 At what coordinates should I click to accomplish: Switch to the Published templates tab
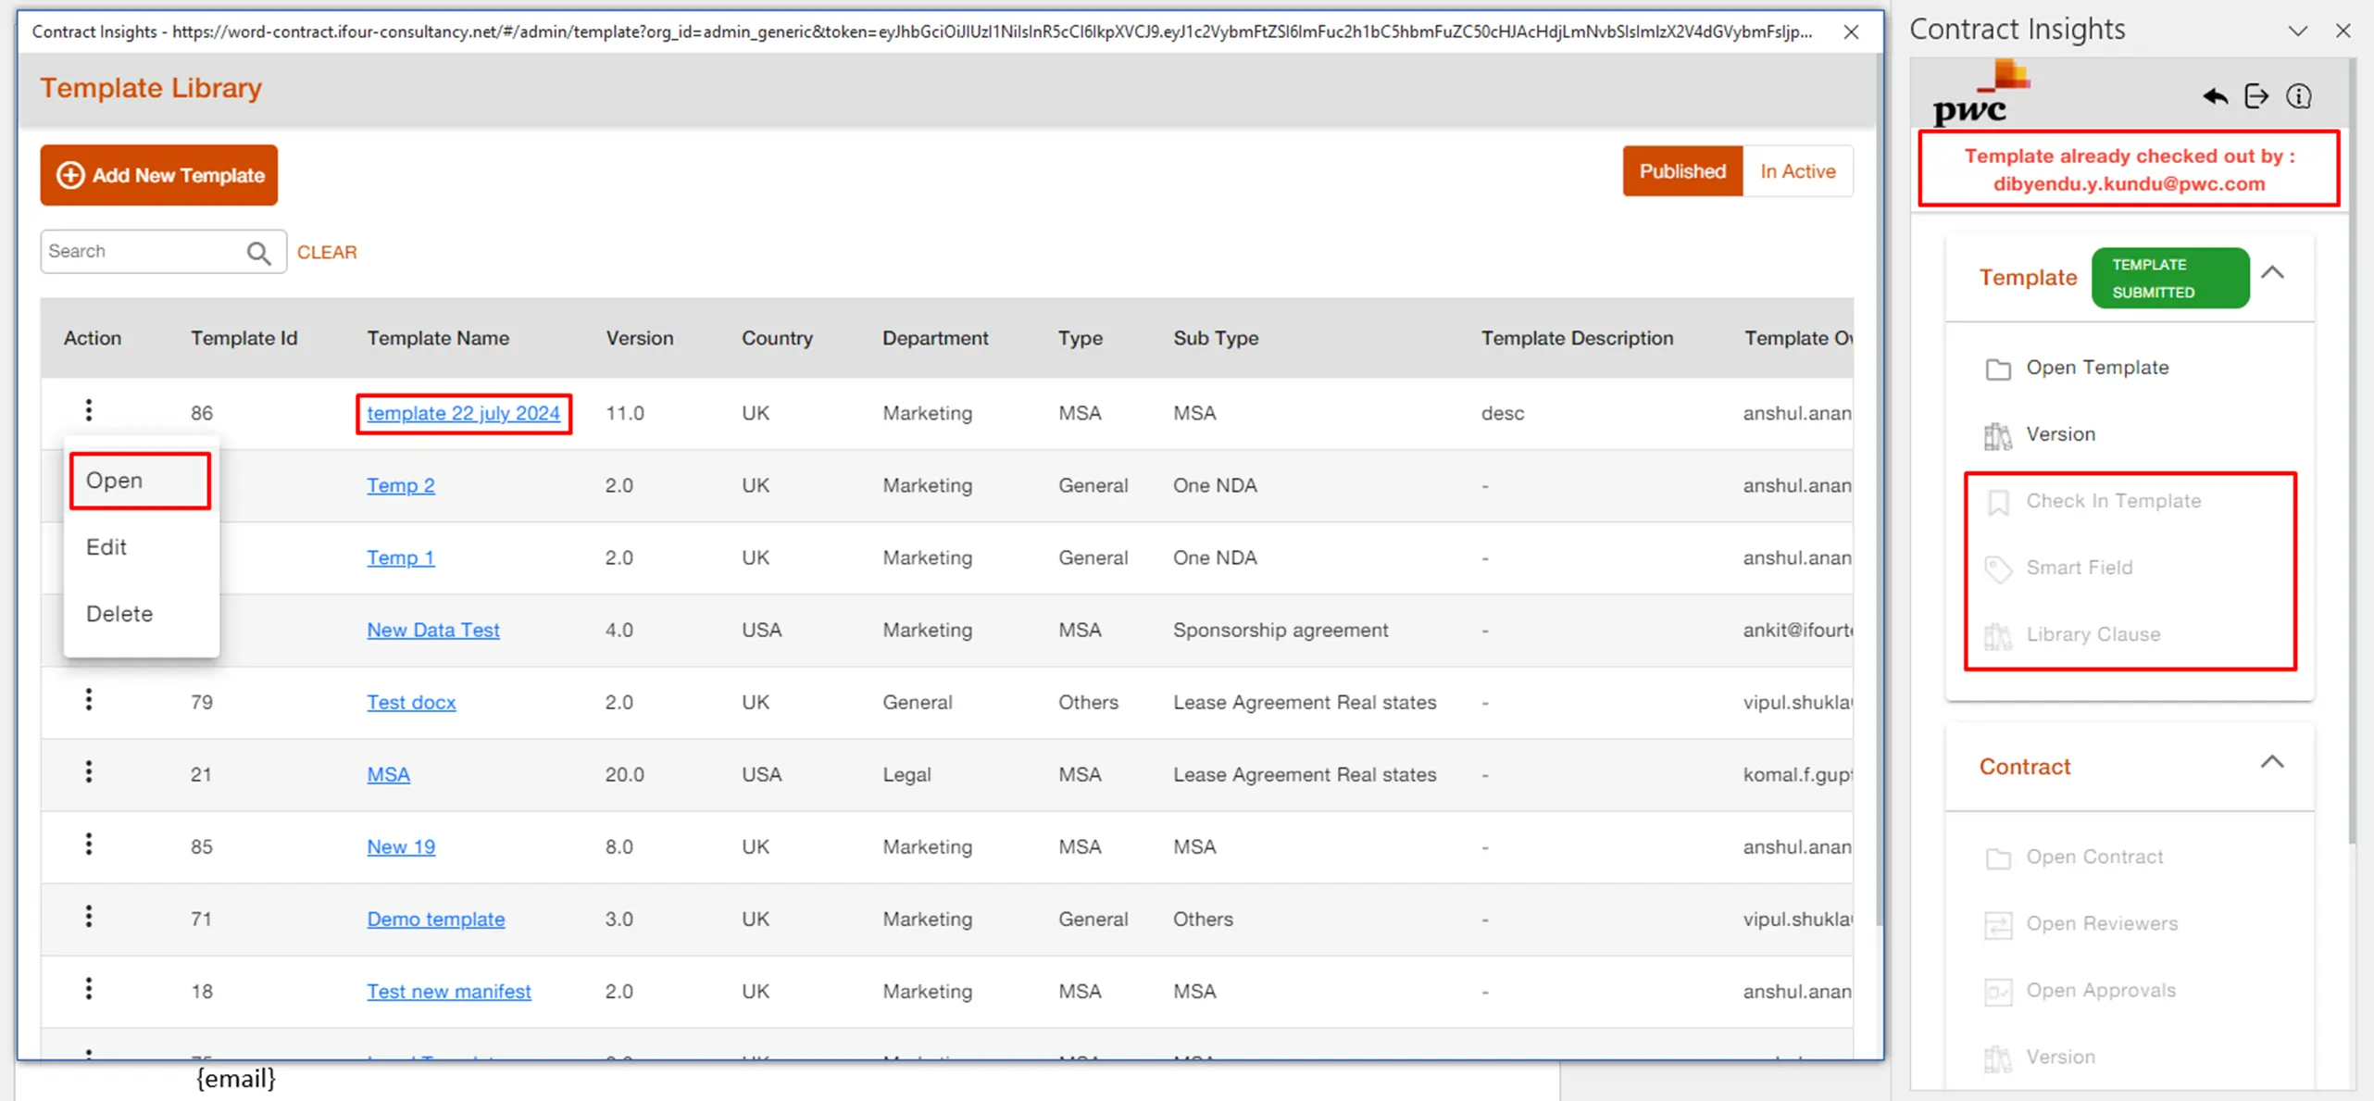(x=1682, y=171)
